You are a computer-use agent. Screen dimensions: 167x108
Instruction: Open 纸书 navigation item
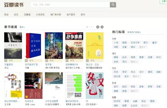[83, 15]
